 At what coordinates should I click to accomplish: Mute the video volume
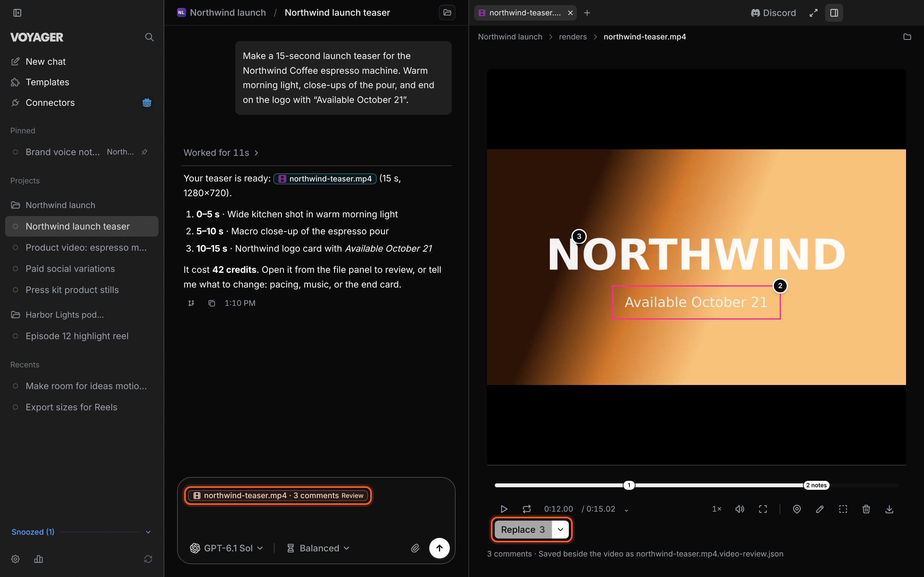740,509
